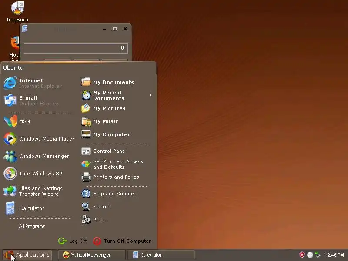Click the My Music text label
Image resolution: width=348 pixels, height=261 pixels.
(105, 121)
